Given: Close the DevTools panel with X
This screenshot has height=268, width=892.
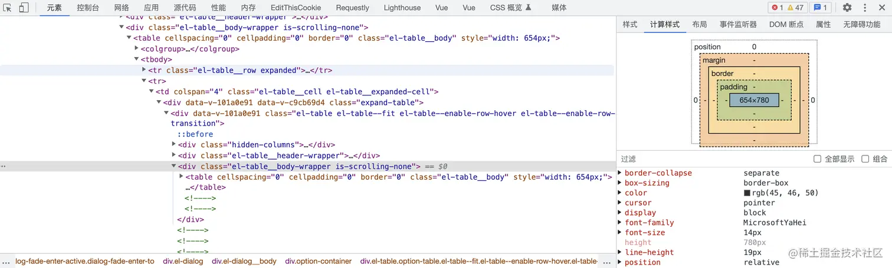Looking at the screenshot, I should [881, 8].
